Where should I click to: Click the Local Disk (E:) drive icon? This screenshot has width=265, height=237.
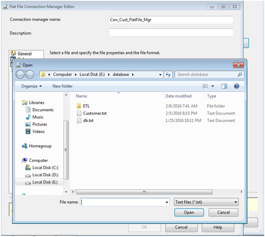tap(28, 183)
